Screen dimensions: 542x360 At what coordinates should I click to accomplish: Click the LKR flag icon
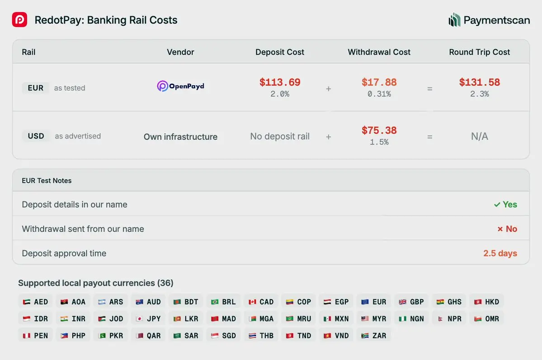pyautogui.click(x=177, y=318)
